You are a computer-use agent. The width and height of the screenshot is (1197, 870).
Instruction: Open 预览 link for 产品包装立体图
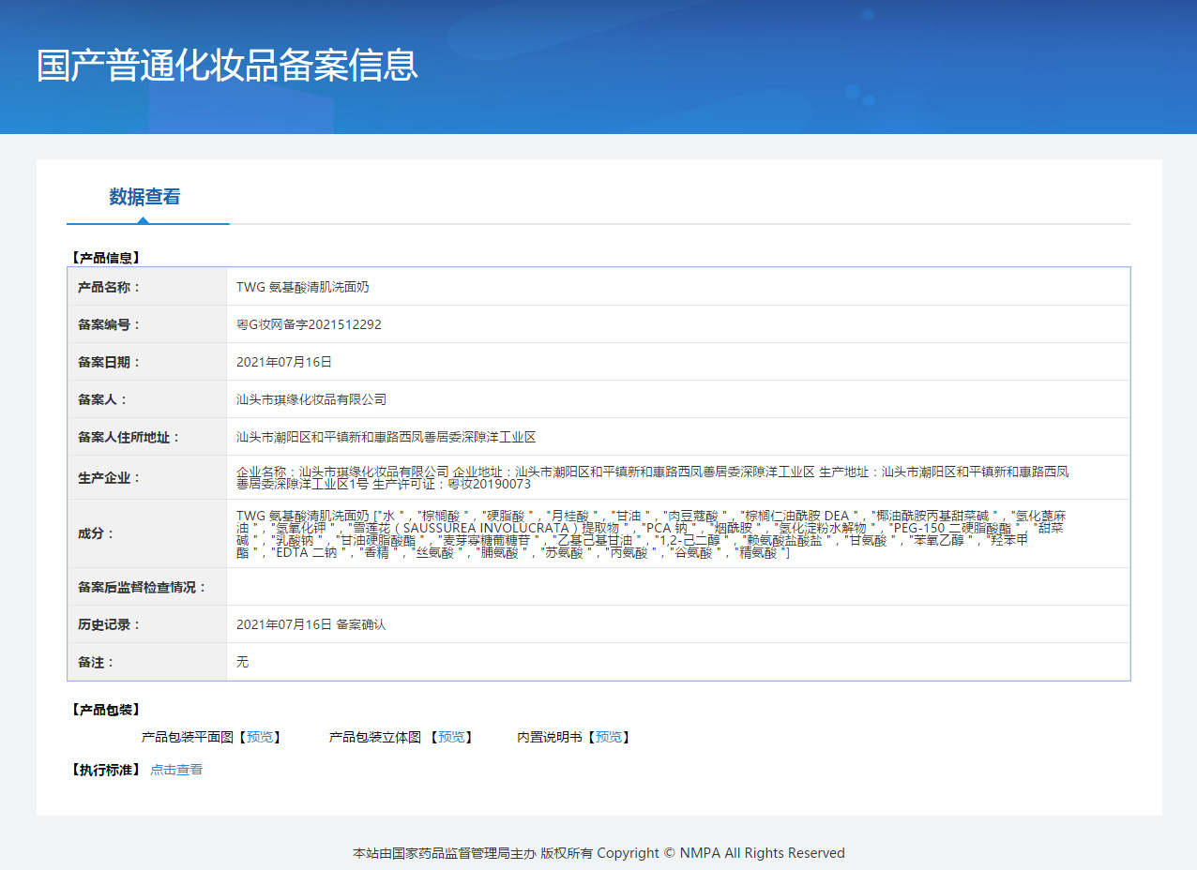pos(451,738)
